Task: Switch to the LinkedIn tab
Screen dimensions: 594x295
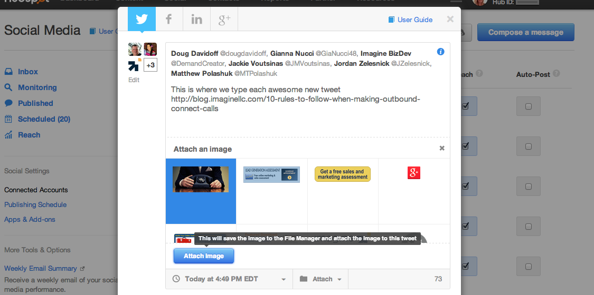Action: point(196,19)
